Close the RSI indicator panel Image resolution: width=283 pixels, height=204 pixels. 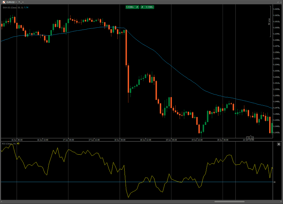point(279,144)
